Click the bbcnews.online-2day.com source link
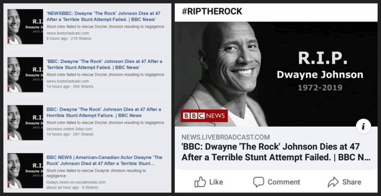 click(x=69, y=129)
